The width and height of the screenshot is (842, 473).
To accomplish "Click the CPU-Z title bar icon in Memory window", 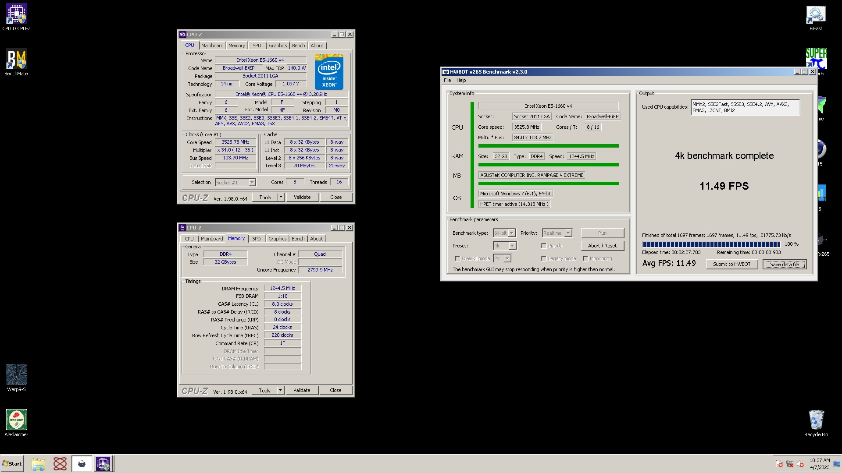I will 182,228.
